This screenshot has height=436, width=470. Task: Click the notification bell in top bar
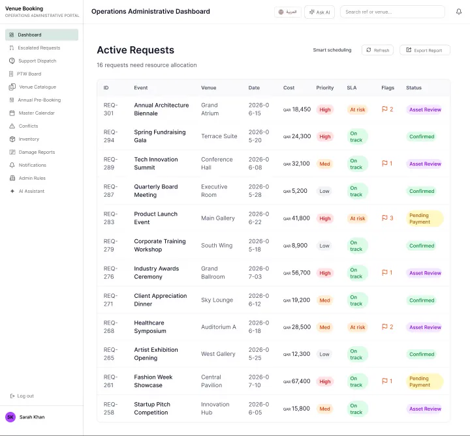coord(459,12)
